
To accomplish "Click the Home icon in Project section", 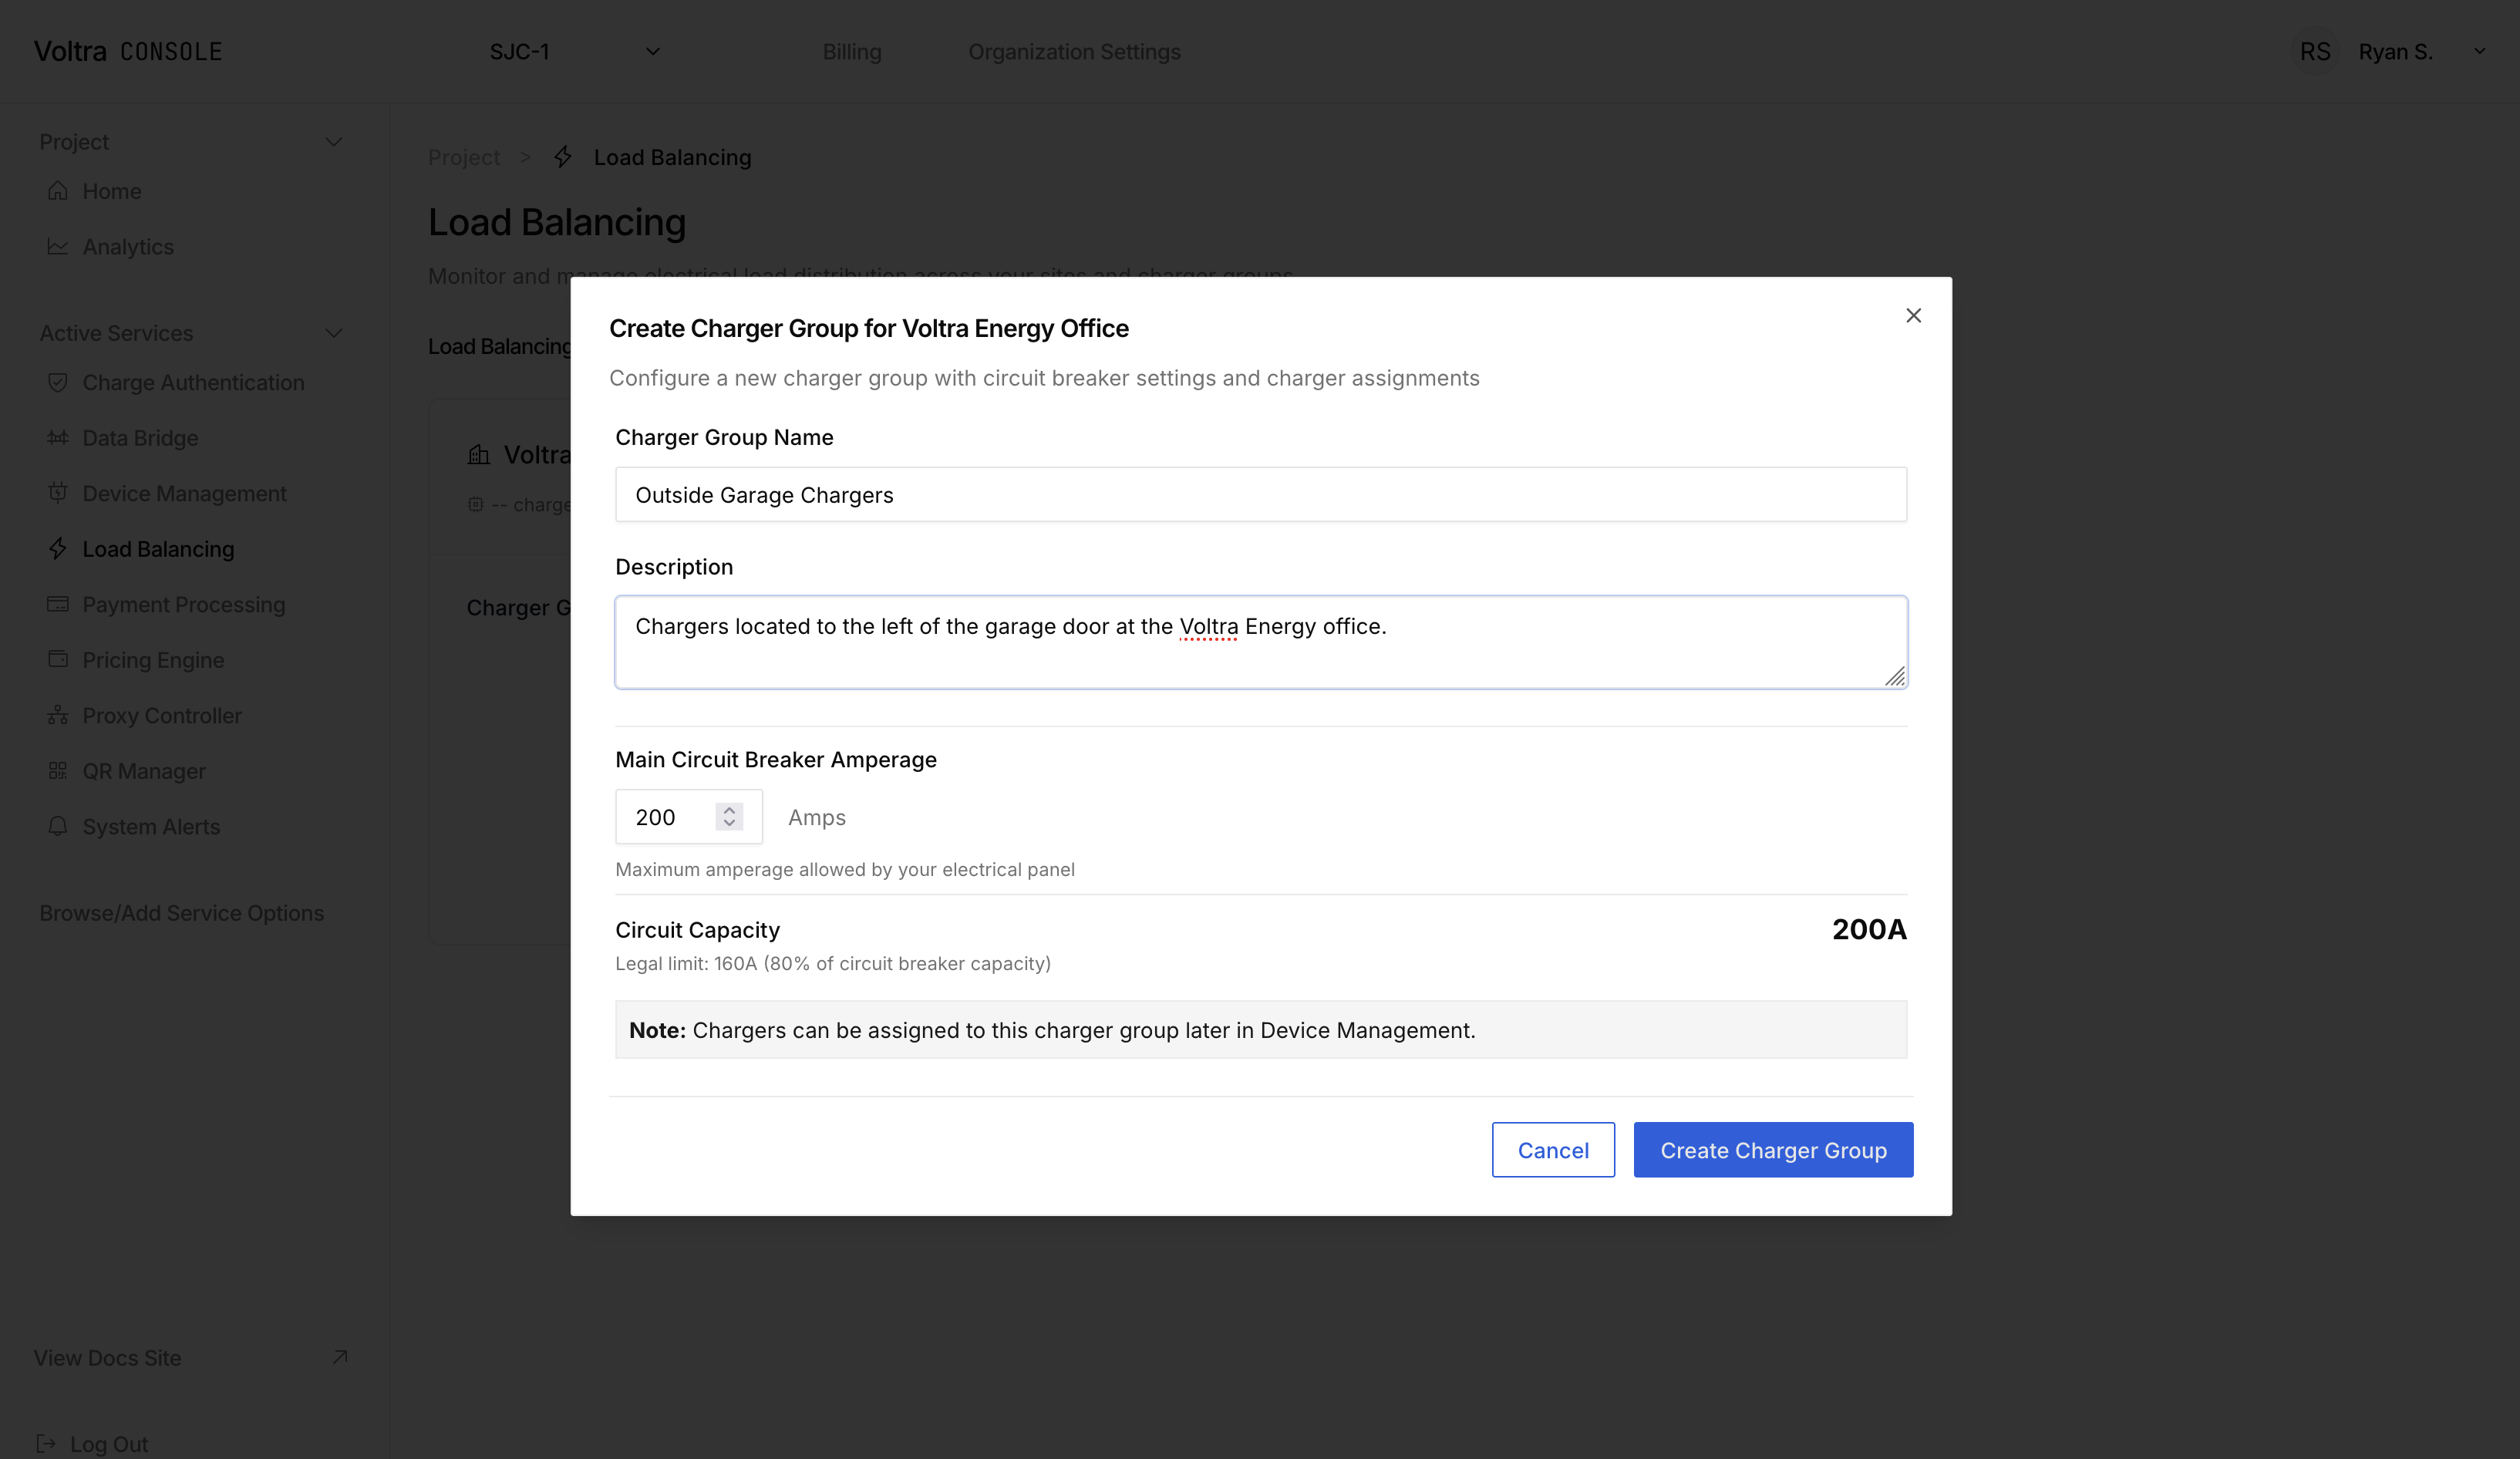I will (x=58, y=190).
